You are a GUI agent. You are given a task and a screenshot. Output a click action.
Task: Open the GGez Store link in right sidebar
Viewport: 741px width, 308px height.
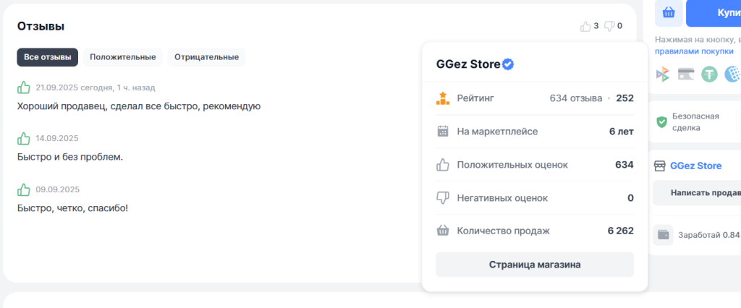point(695,166)
